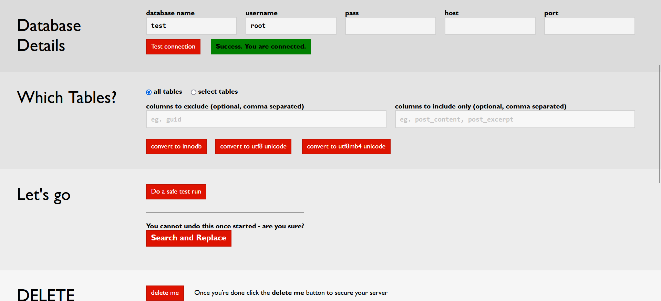This screenshot has width=661, height=301.
Task: Click the 'delete me' button
Action: tap(165, 293)
